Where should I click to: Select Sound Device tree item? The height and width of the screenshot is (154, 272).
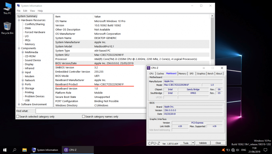(33, 60)
